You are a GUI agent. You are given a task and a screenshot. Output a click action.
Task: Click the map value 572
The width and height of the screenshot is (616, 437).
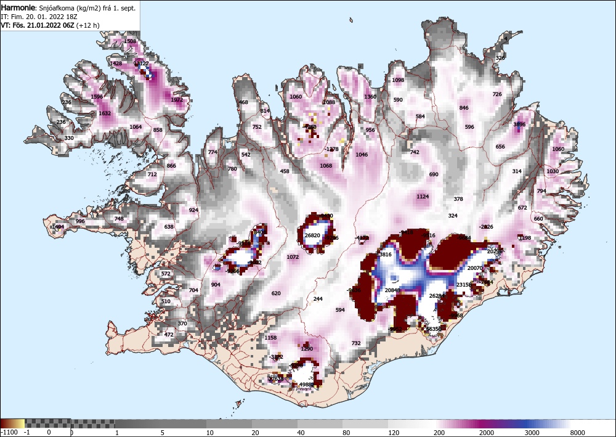pyautogui.click(x=166, y=274)
